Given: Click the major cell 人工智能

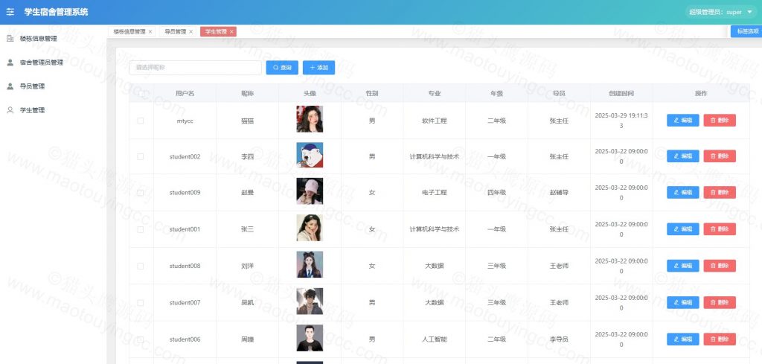Looking at the screenshot, I should click(x=434, y=339).
